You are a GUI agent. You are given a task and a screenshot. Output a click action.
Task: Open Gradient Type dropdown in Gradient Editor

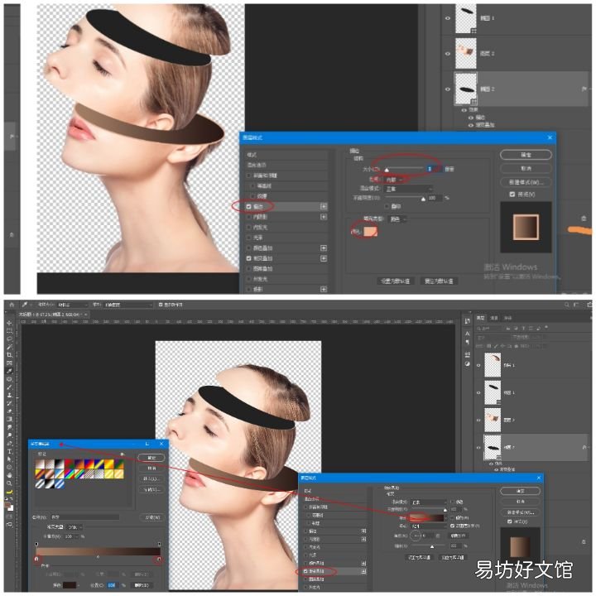(74, 527)
